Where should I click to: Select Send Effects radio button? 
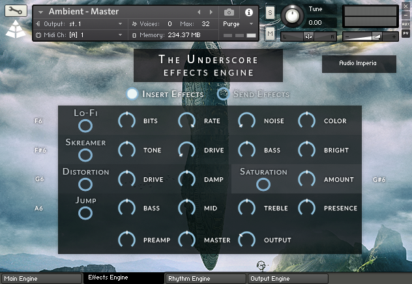coord(224,94)
